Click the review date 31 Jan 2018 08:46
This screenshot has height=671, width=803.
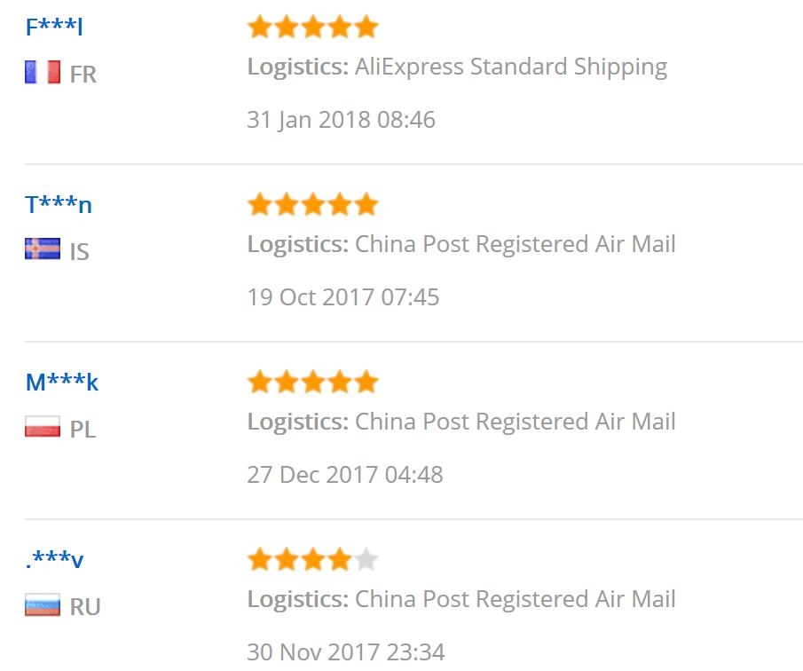[x=341, y=120]
